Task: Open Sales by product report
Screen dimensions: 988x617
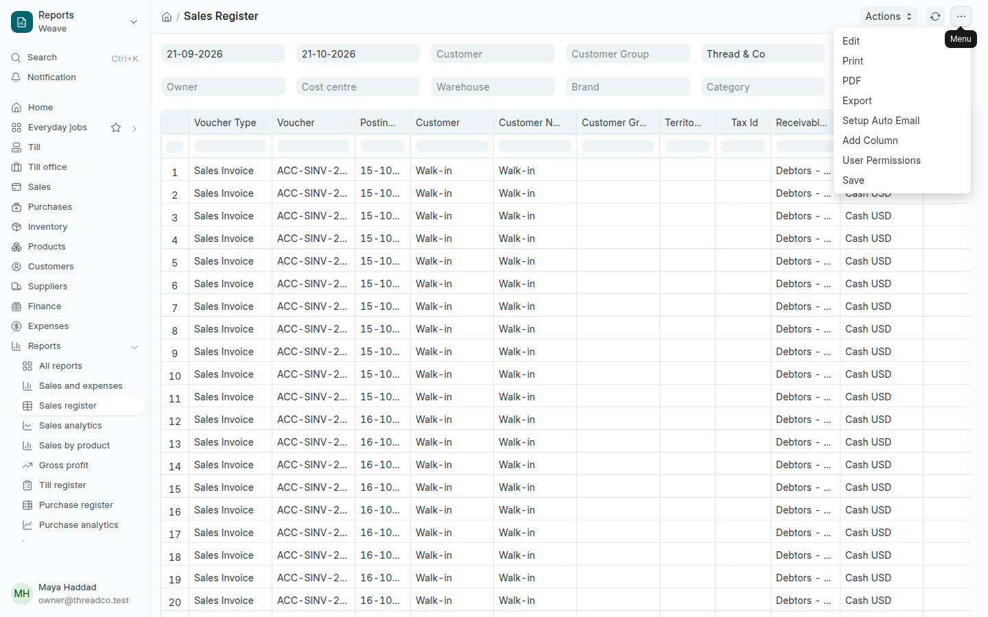Action: pos(80,446)
